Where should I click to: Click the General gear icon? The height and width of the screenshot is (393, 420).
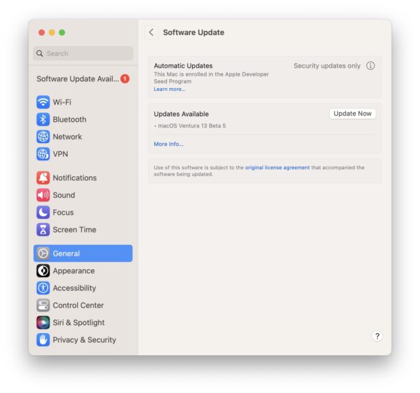tap(43, 253)
